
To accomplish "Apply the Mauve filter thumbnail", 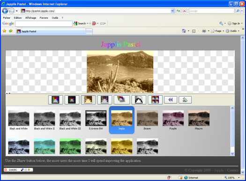I will 199,120.
